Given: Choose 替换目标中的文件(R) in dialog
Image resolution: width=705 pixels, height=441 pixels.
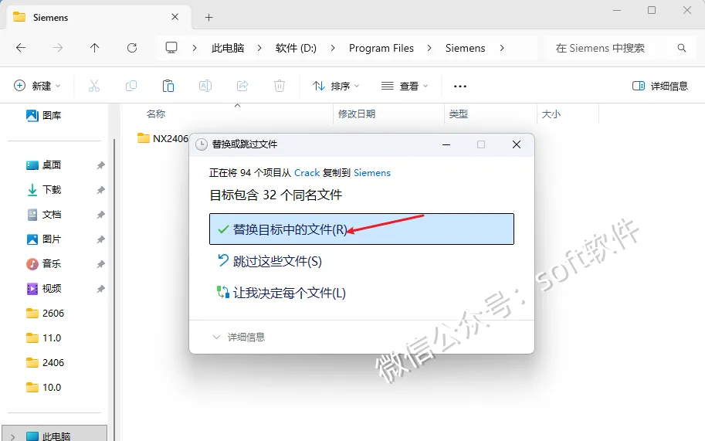Looking at the screenshot, I should point(361,229).
